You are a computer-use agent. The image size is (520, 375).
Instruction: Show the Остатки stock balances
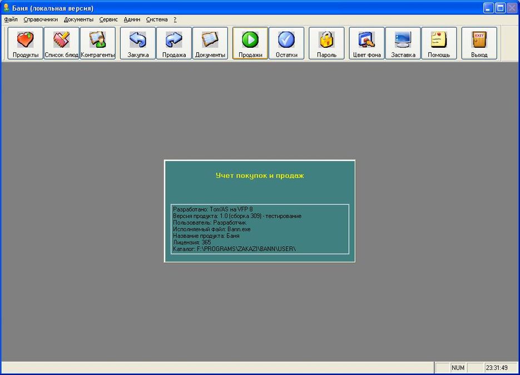pos(286,43)
